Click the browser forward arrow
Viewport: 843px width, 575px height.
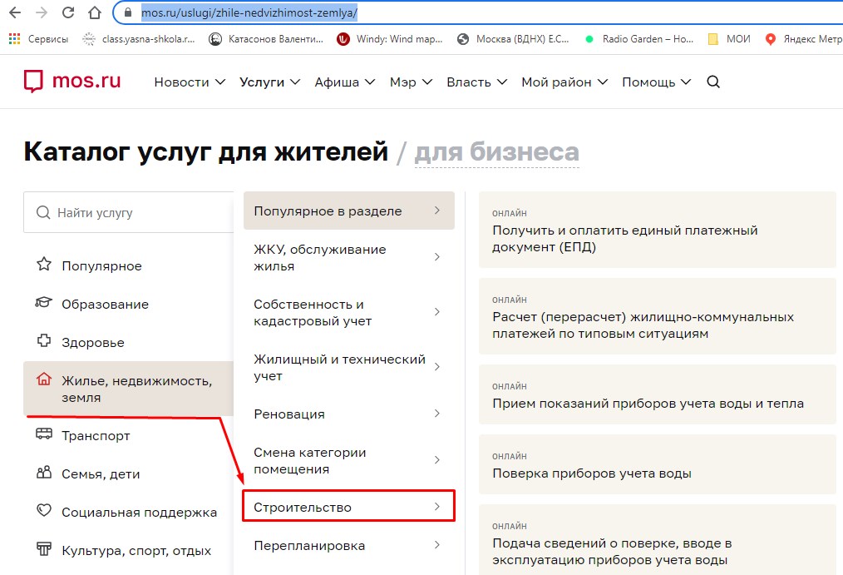tap(42, 12)
